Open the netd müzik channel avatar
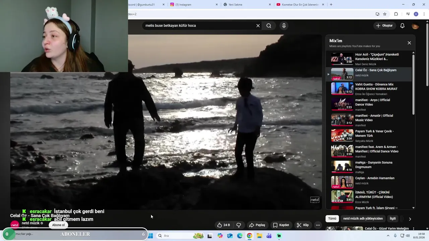Viewport: 429px width, 241px height. pyautogui.click(x=15, y=225)
